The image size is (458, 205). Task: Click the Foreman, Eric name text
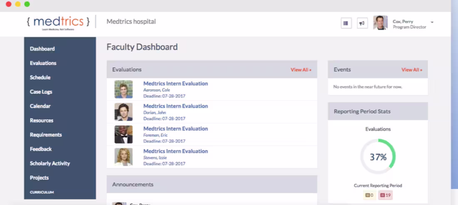point(156,135)
